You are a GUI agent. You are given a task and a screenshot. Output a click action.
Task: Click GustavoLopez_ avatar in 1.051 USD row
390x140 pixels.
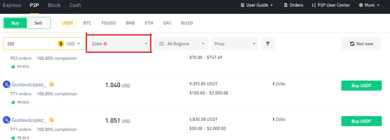6,120
